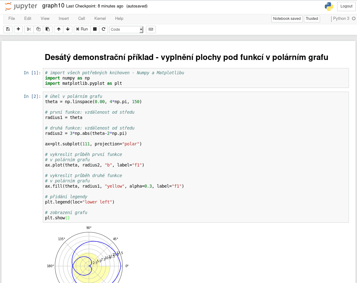Image resolution: width=357 pixels, height=283 pixels.
Task: Click the ax.plot(theta, radius2) line
Action: [x=95, y=165]
